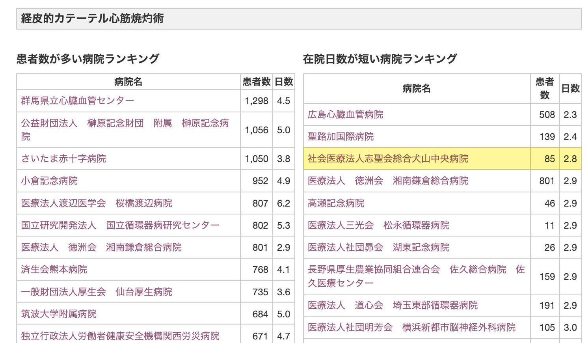Open 横浜新都市脳神経外科病院 link

pos(411,327)
